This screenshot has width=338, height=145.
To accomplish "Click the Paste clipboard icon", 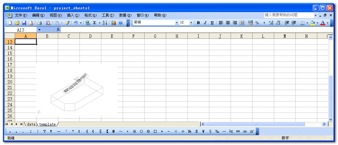I will [x=57, y=23].
